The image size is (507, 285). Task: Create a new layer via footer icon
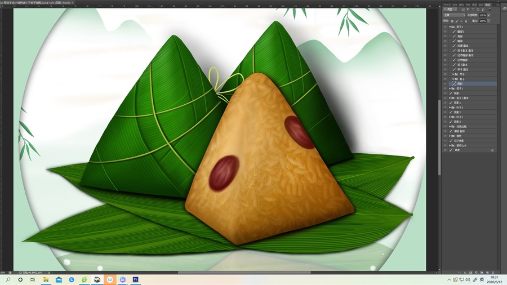point(487,273)
